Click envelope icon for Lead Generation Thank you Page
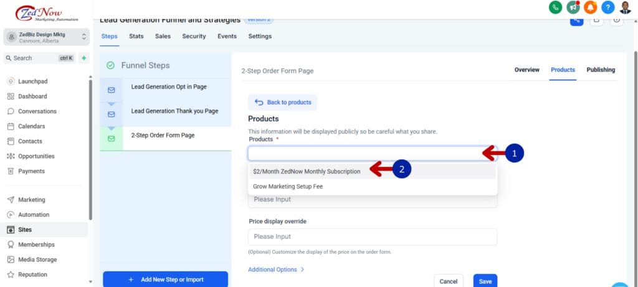The width and height of the screenshot is (638, 287). pyautogui.click(x=111, y=115)
